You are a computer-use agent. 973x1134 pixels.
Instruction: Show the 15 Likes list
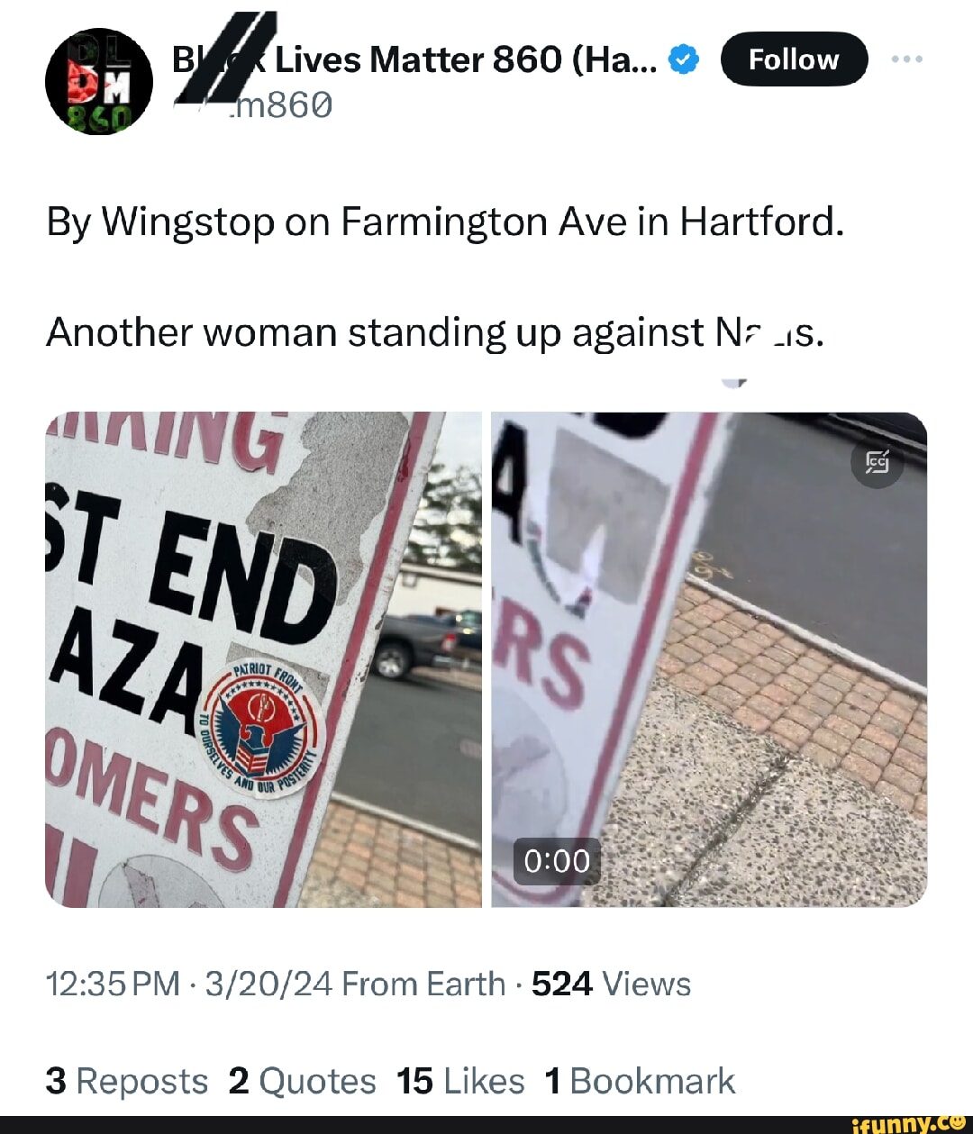coord(460,1081)
